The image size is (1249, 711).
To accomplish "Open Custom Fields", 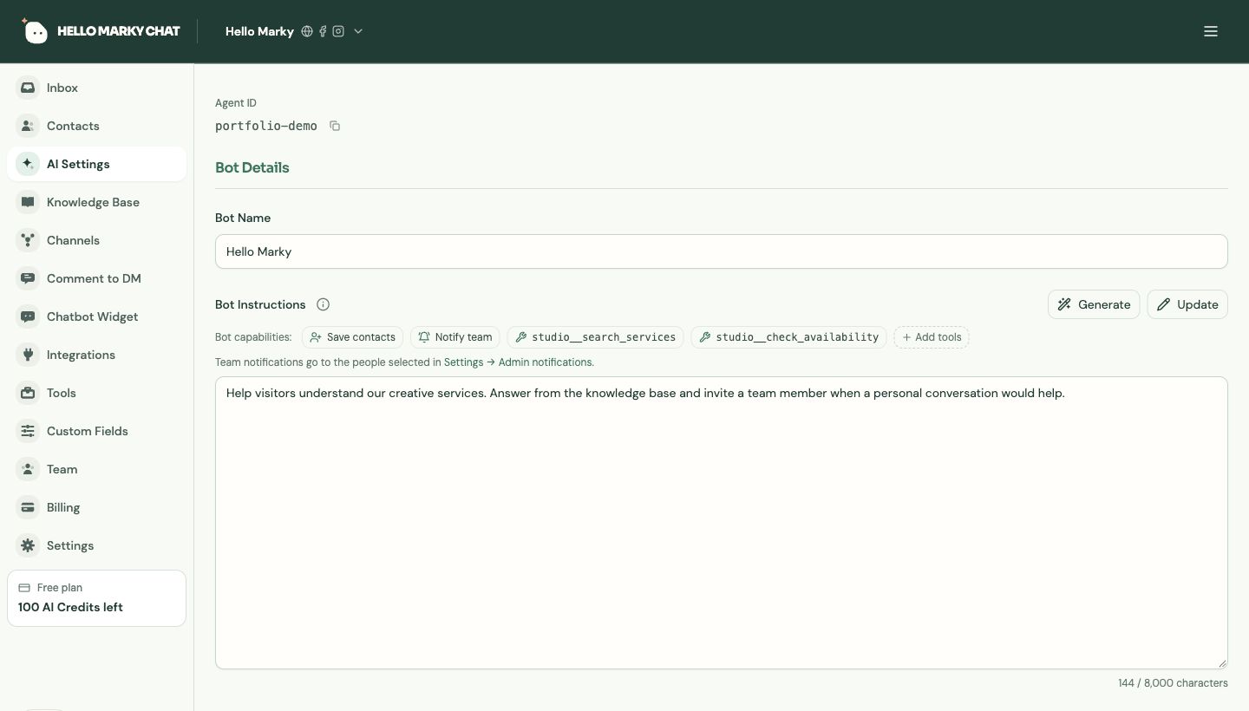I will pos(96,431).
